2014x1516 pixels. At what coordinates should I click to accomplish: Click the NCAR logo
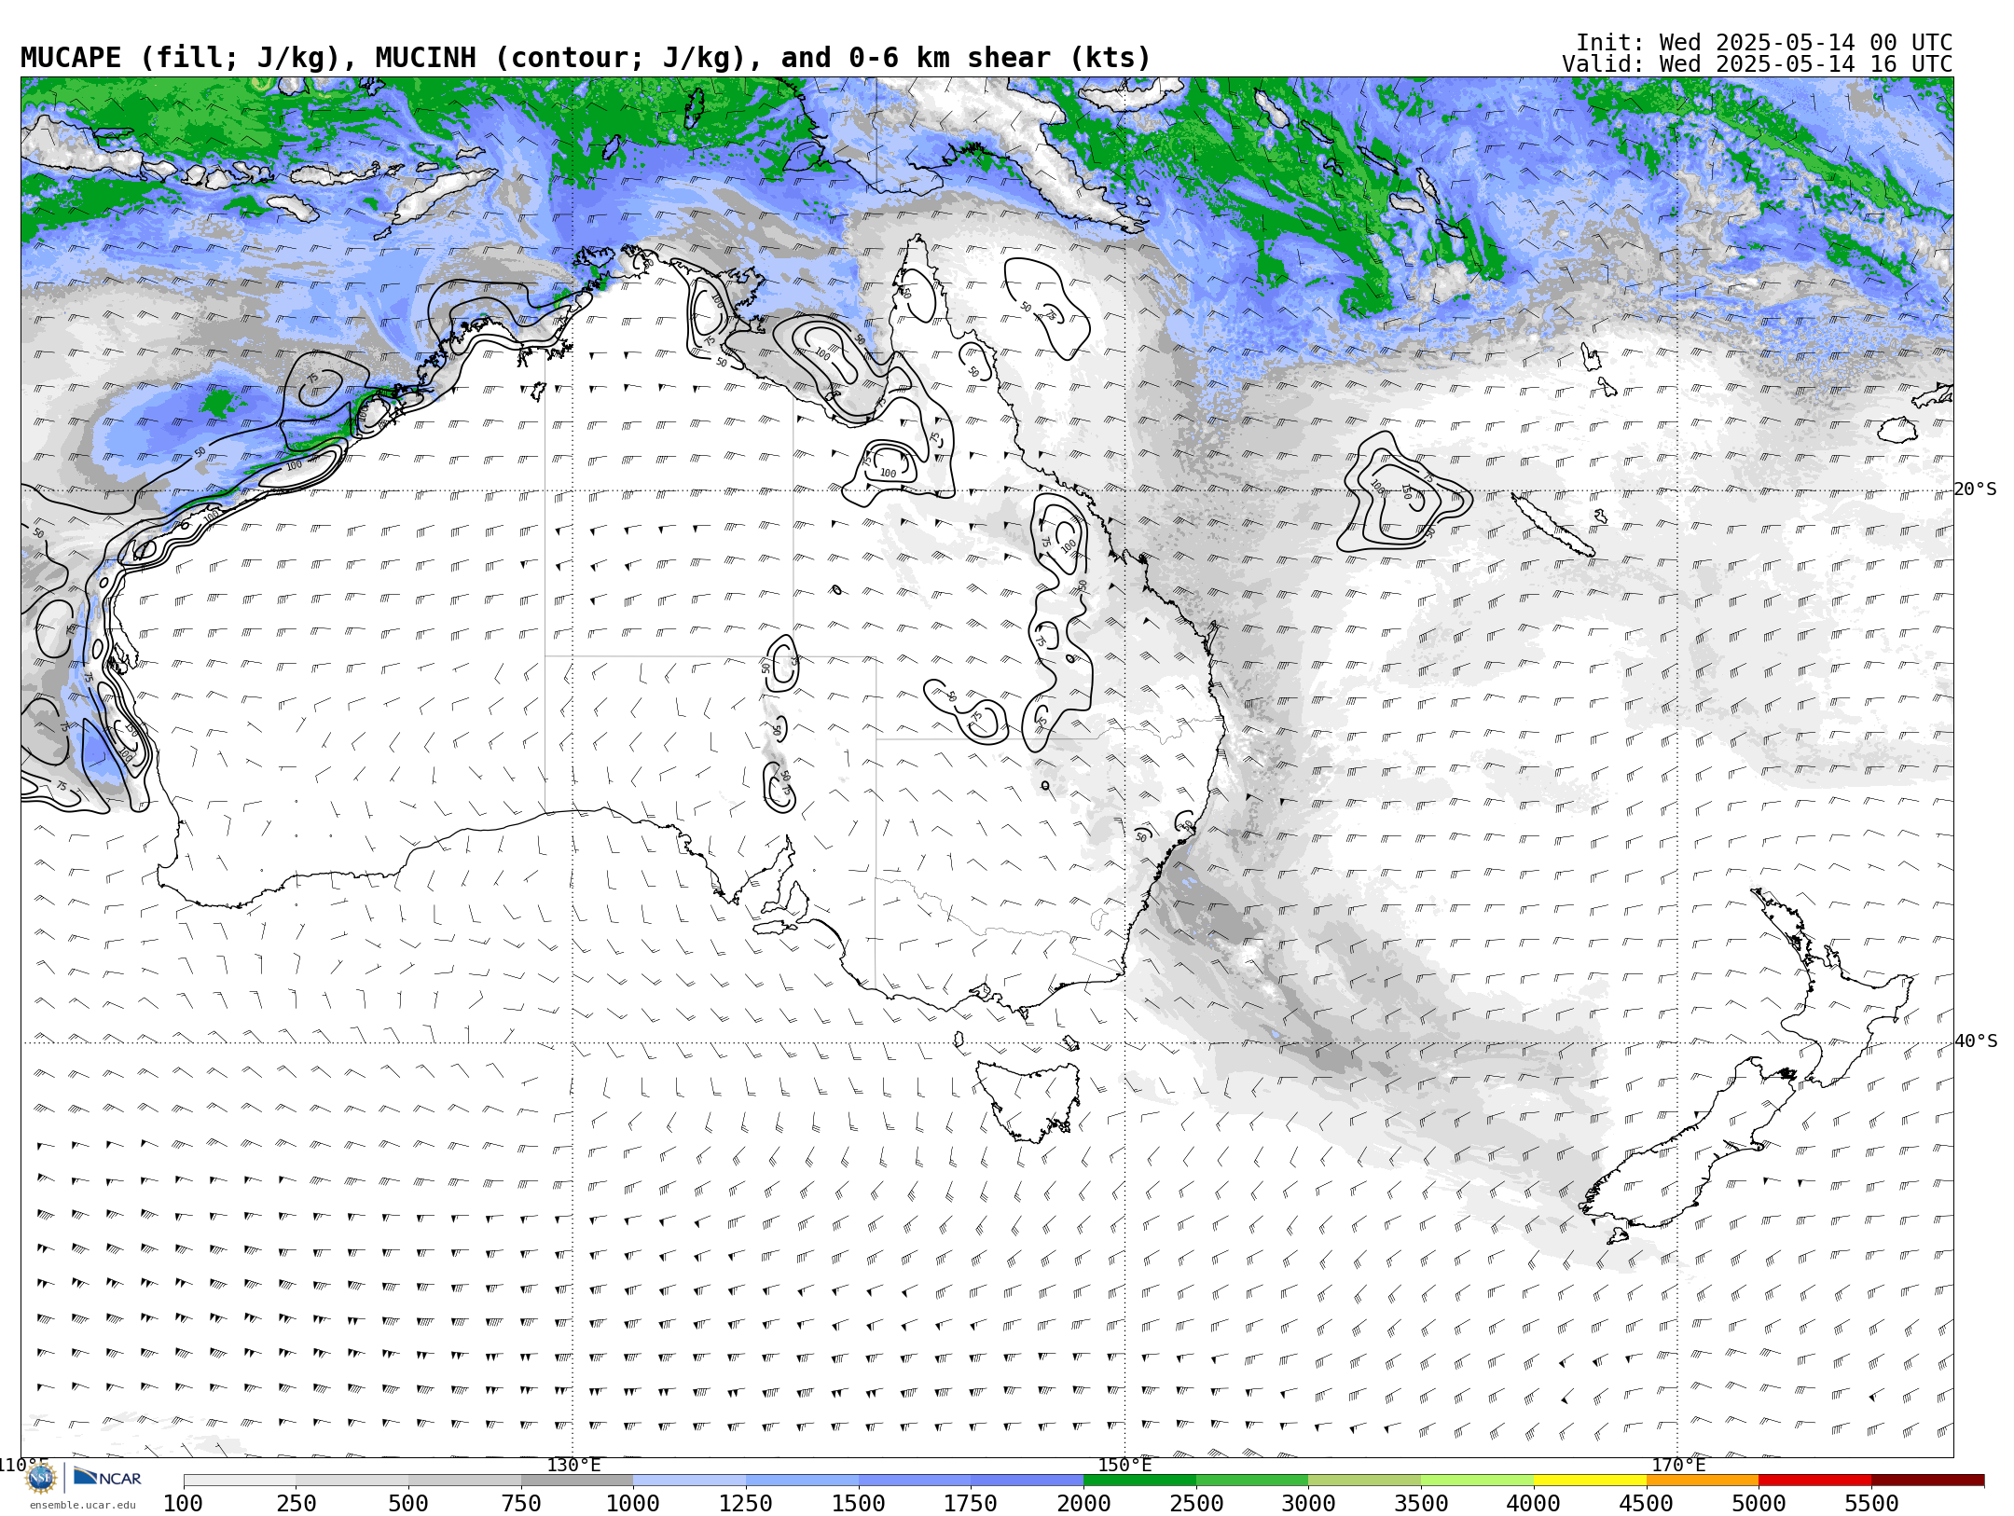point(107,1477)
